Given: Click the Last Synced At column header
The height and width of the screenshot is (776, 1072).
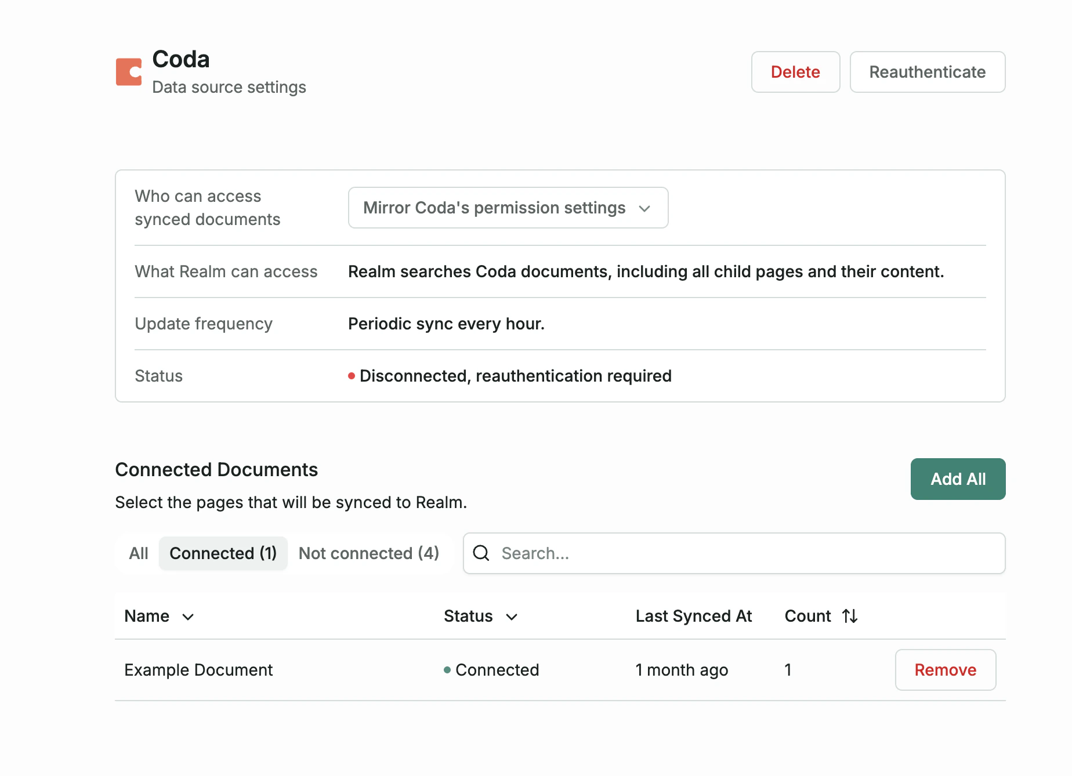Looking at the screenshot, I should (x=693, y=616).
